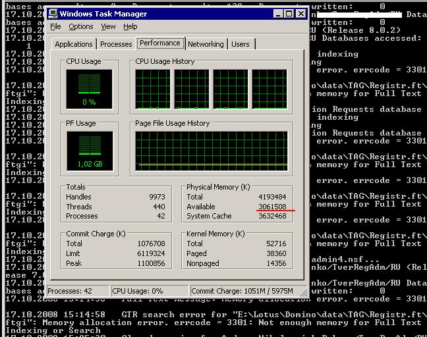
Task: Open the View menu
Action: 108,26
